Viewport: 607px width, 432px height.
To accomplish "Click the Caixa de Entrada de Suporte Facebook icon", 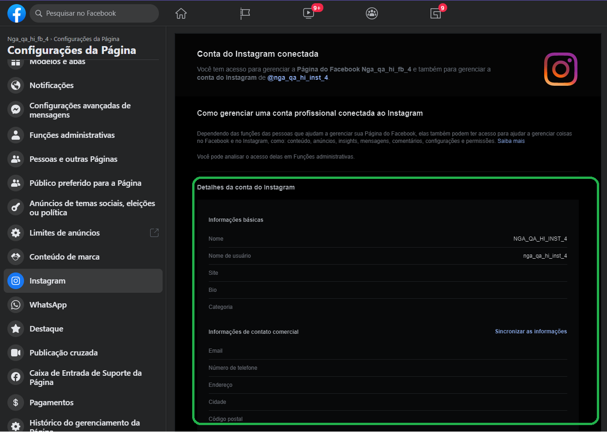I will [16, 377].
